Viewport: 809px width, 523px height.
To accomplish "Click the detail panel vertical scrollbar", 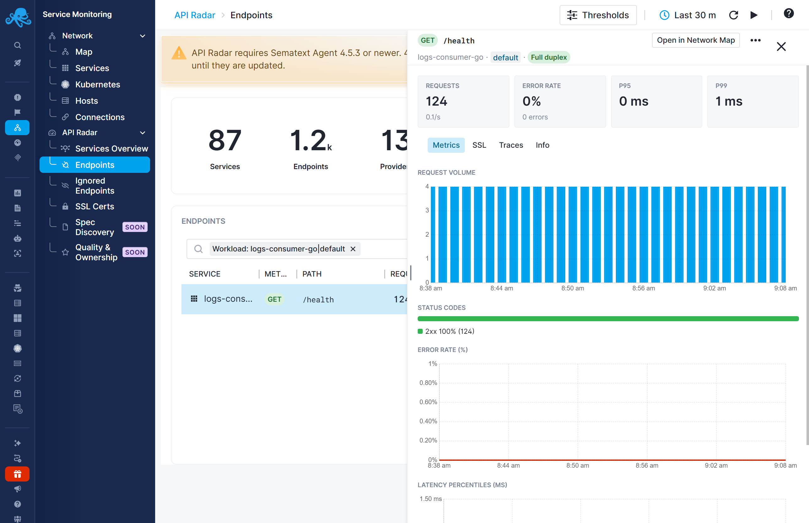I will point(807,255).
